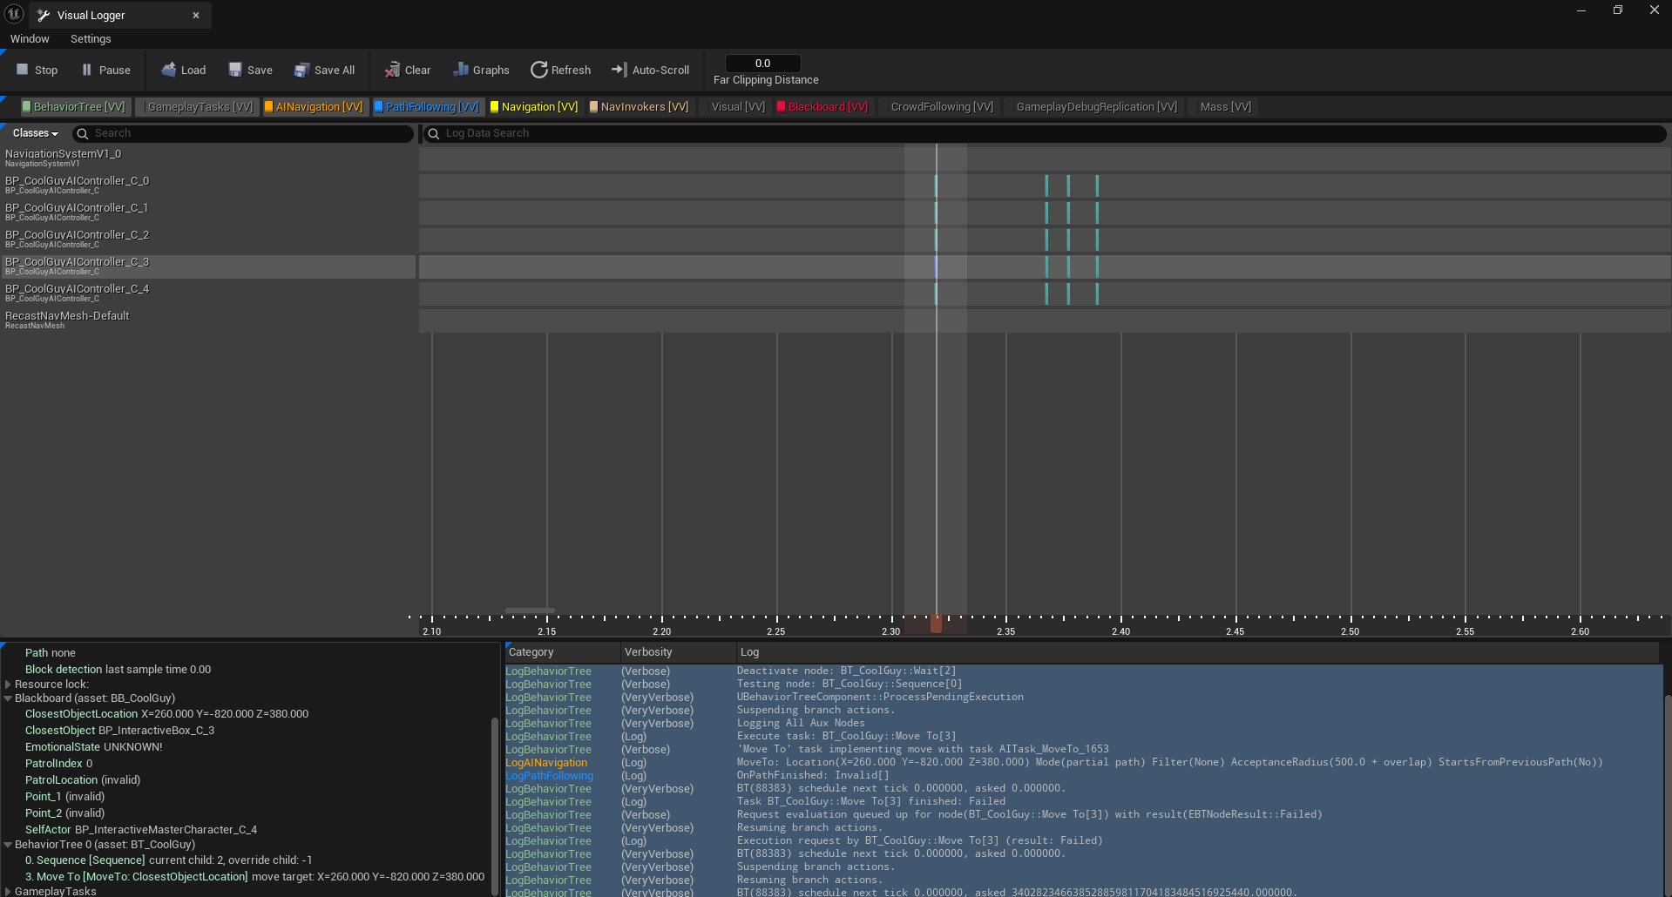Open the Classes dropdown
1672x897 pixels.
(x=36, y=133)
